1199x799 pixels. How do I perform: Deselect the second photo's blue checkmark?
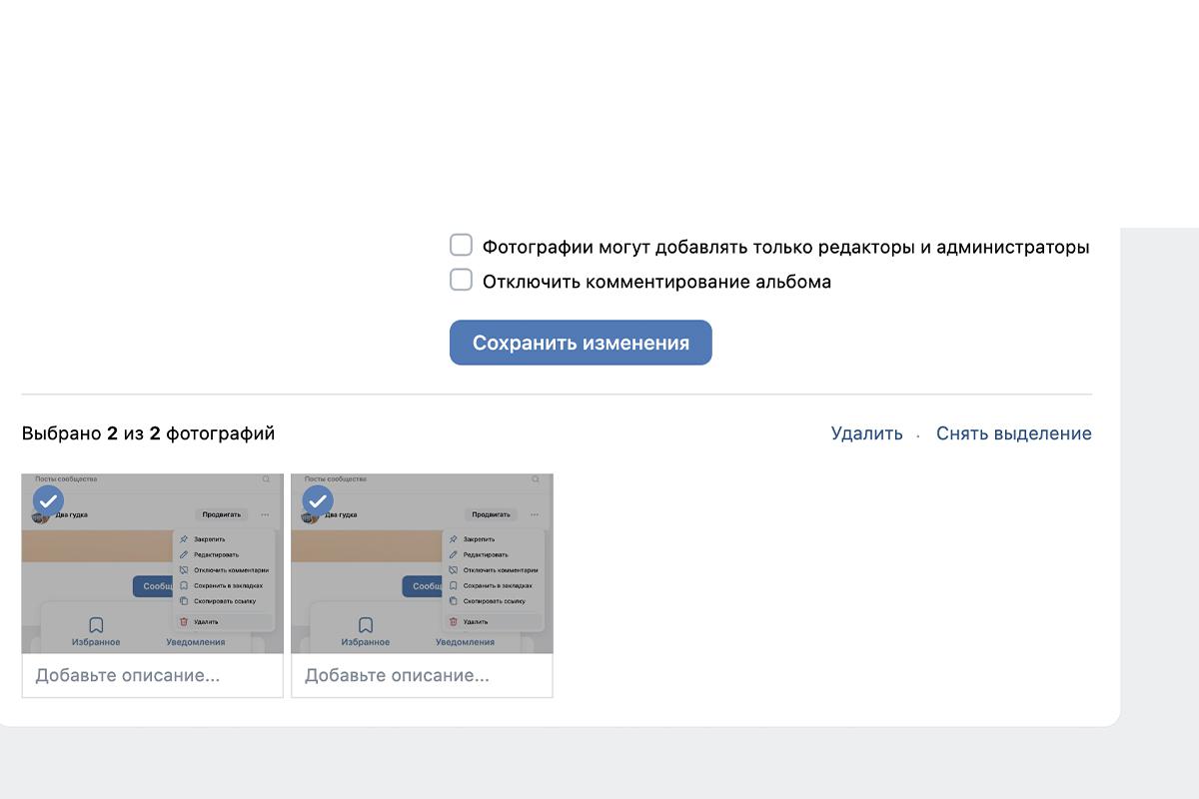318,501
